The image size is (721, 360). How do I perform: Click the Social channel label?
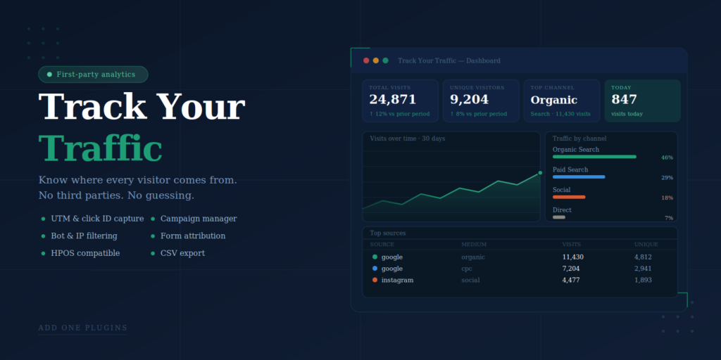[561, 190]
